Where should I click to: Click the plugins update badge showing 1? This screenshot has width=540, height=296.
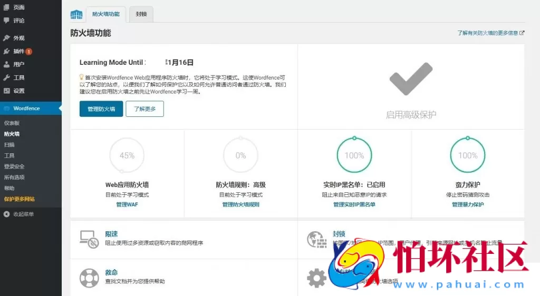pos(29,52)
